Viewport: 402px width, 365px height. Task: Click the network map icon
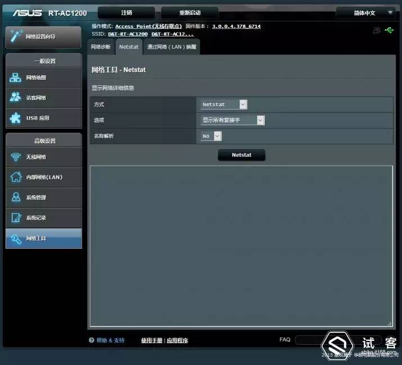click(15, 77)
